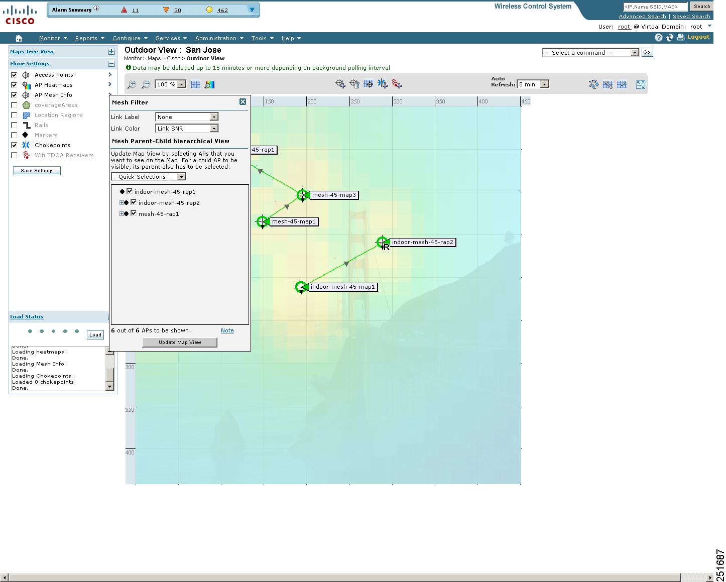Toggle the map grid icon in toolbar
The image size is (726, 582).
(195, 85)
